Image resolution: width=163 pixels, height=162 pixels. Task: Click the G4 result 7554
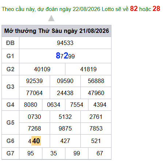(77, 105)
